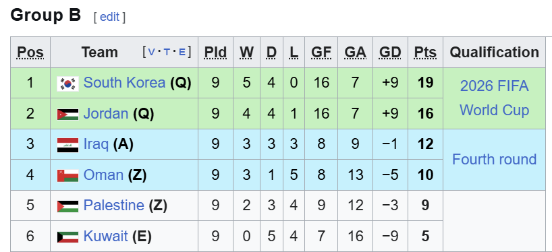Click the GD column header abbreviation
552x252 pixels.
(x=390, y=53)
